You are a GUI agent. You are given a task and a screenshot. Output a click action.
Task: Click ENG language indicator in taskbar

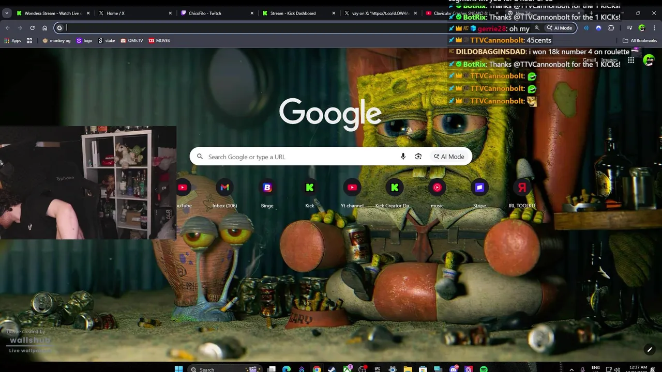tap(595, 368)
